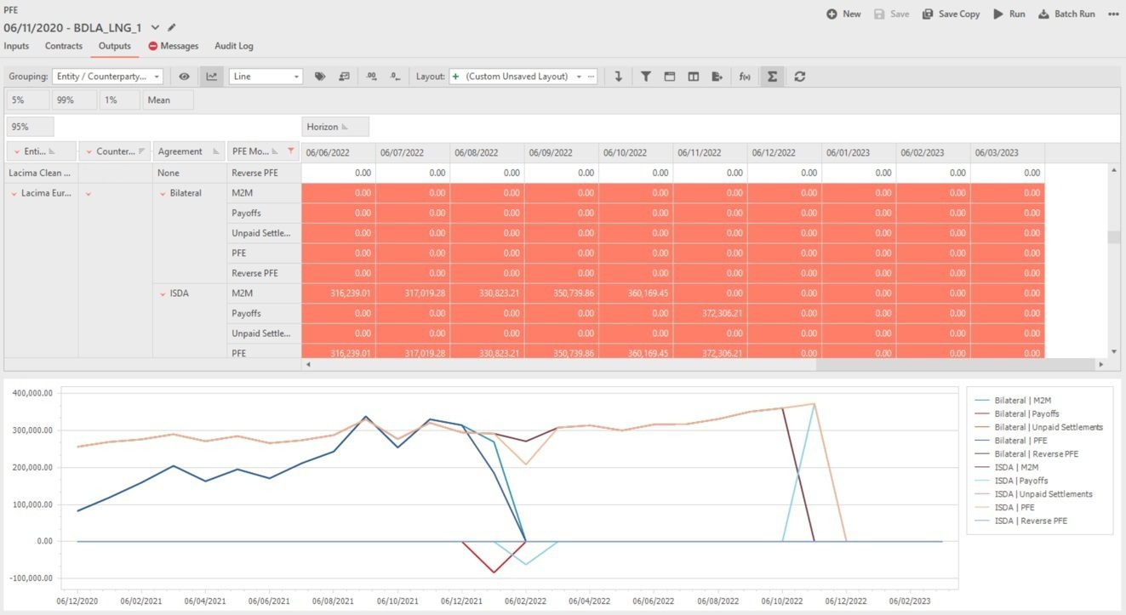The width and height of the screenshot is (1126, 615).
Task: Open the Grouping dropdown
Action: pyautogui.click(x=107, y=77)
